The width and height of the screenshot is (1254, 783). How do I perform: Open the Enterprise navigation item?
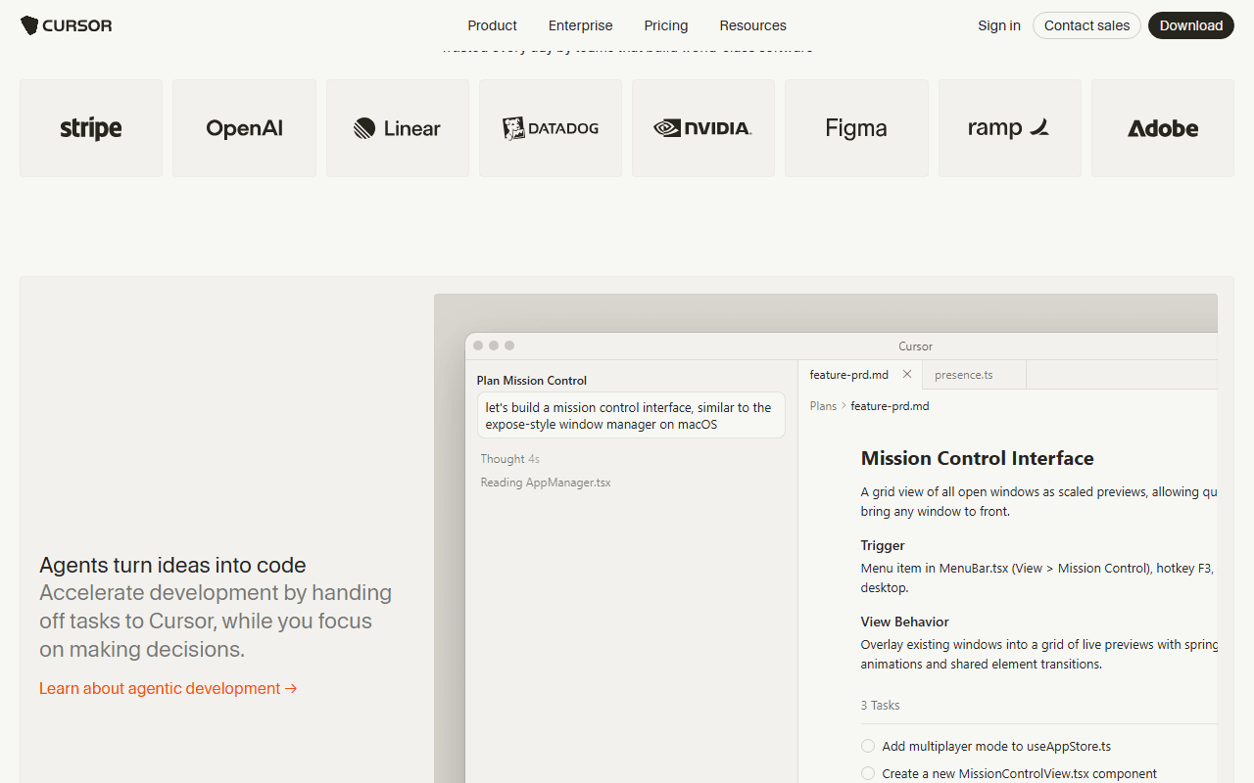(581, 25)
